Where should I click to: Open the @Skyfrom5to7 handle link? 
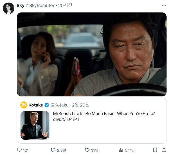[40, 5]
